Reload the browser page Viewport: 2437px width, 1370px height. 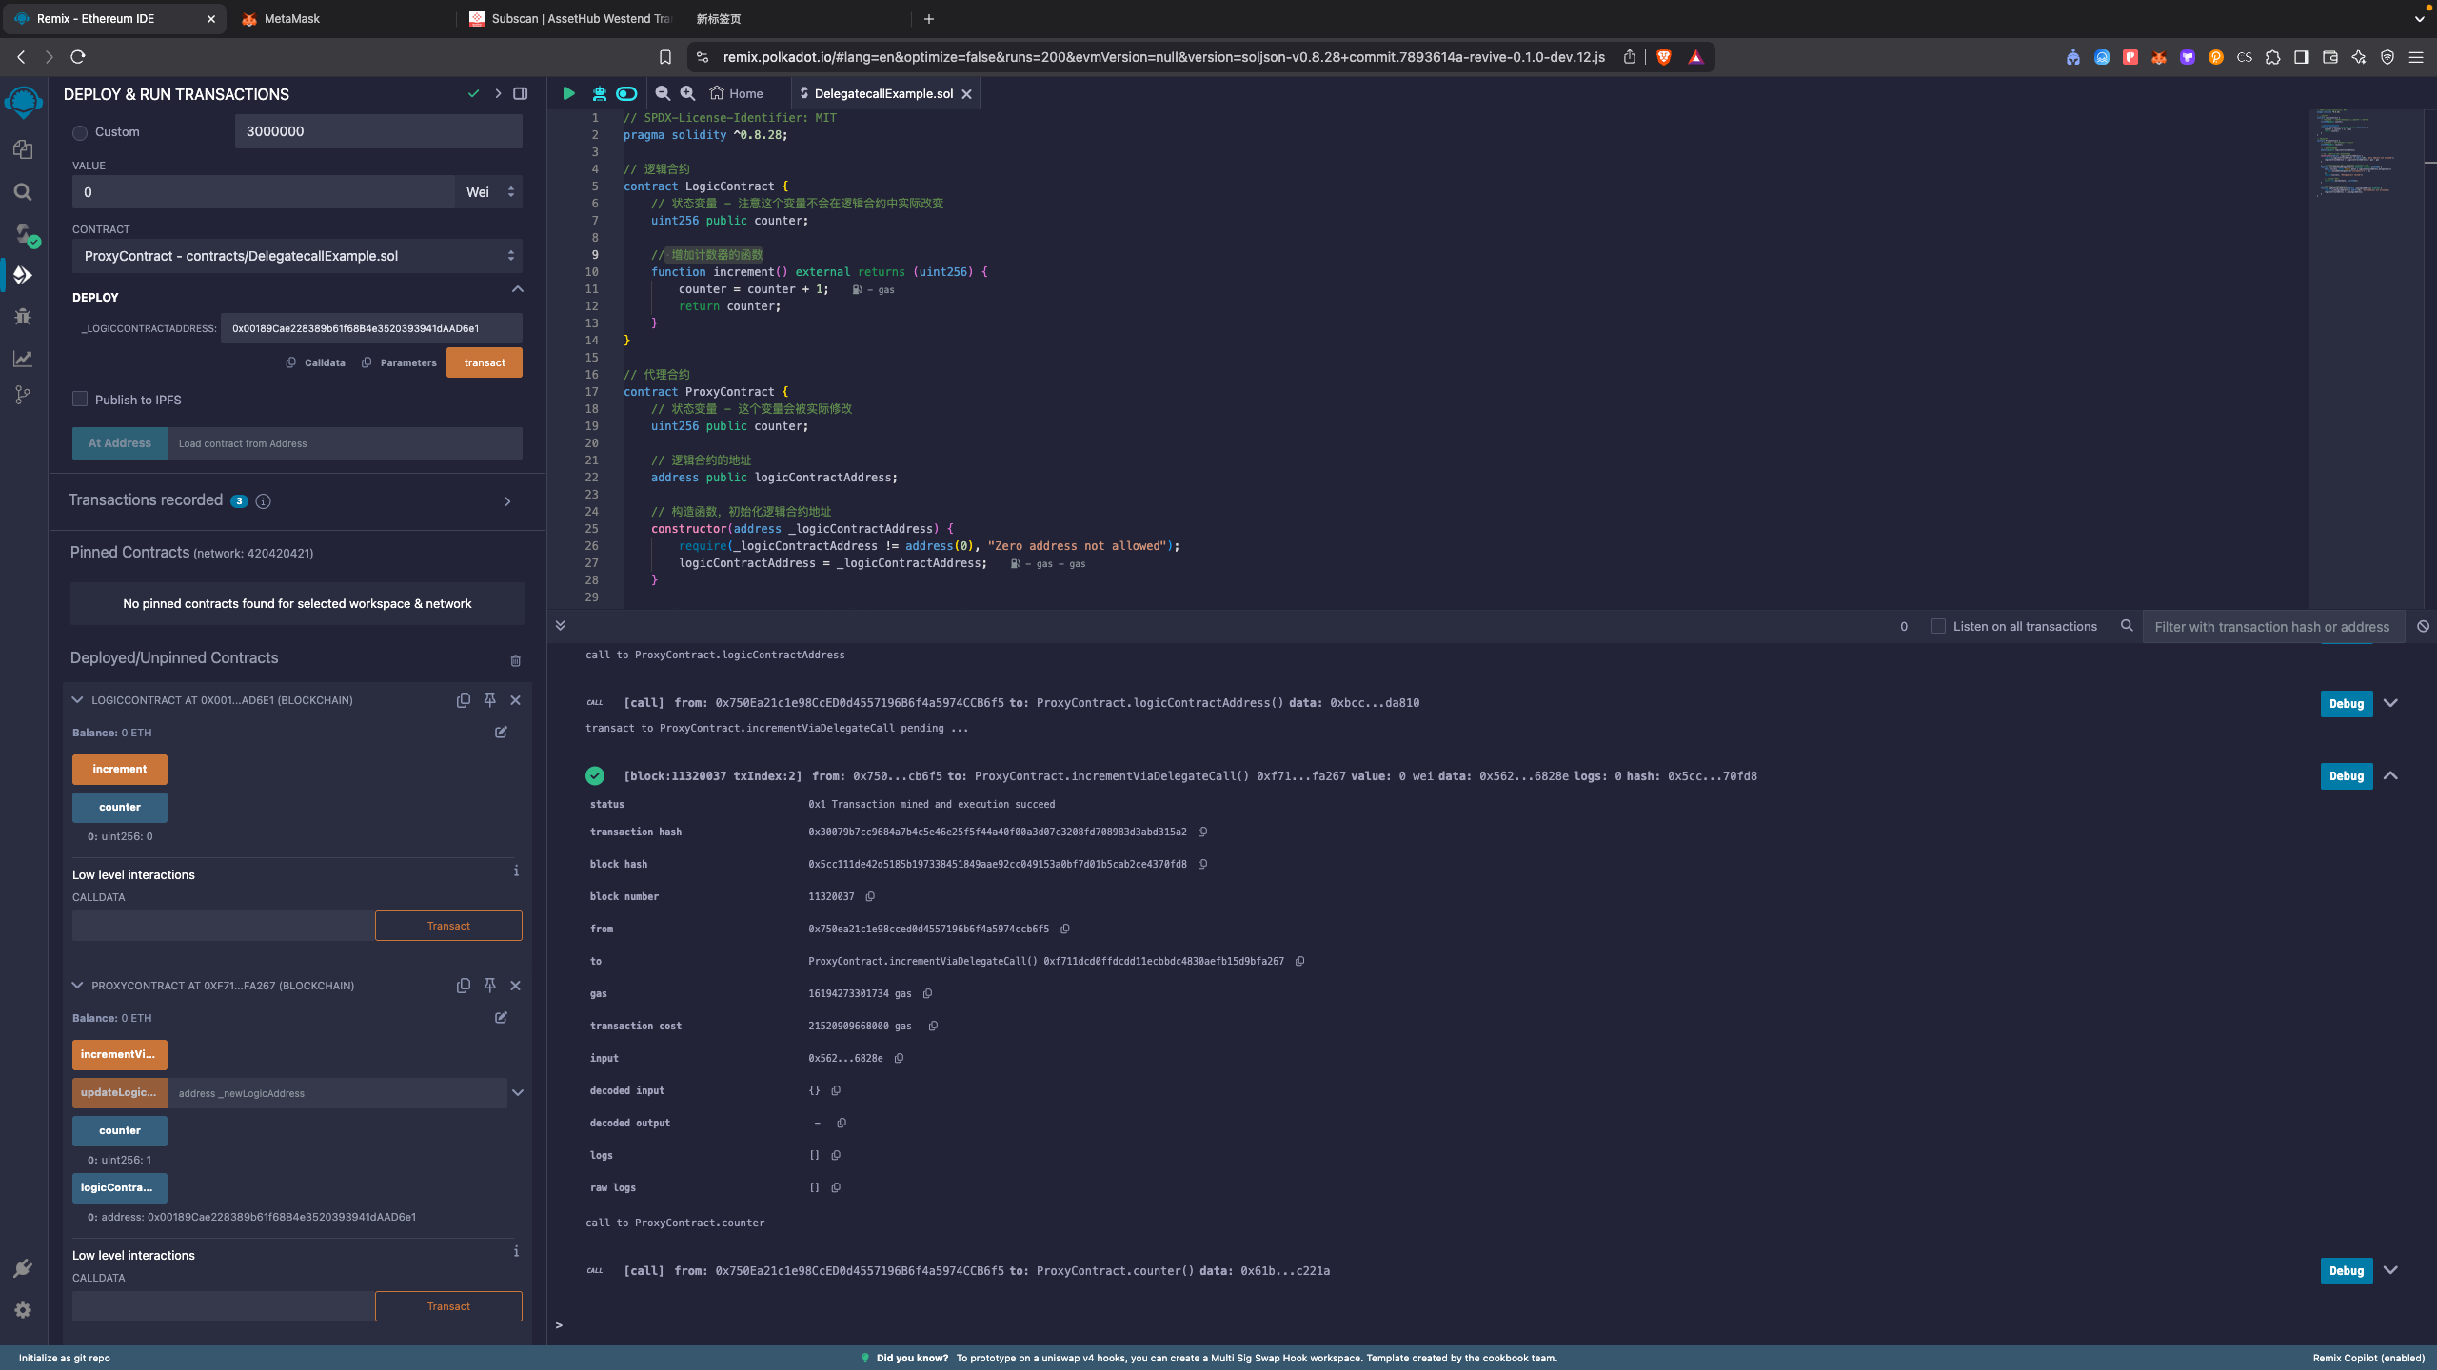[78, 57]
